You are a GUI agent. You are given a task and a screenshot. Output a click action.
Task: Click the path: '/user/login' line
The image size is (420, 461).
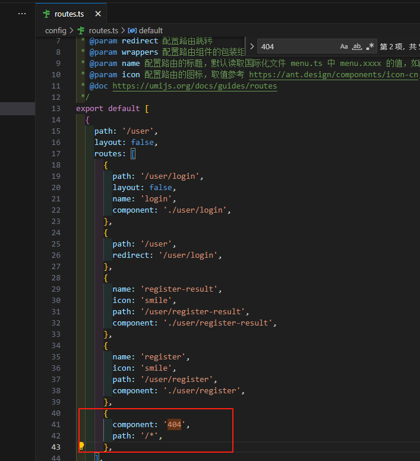tap(158, 176)
